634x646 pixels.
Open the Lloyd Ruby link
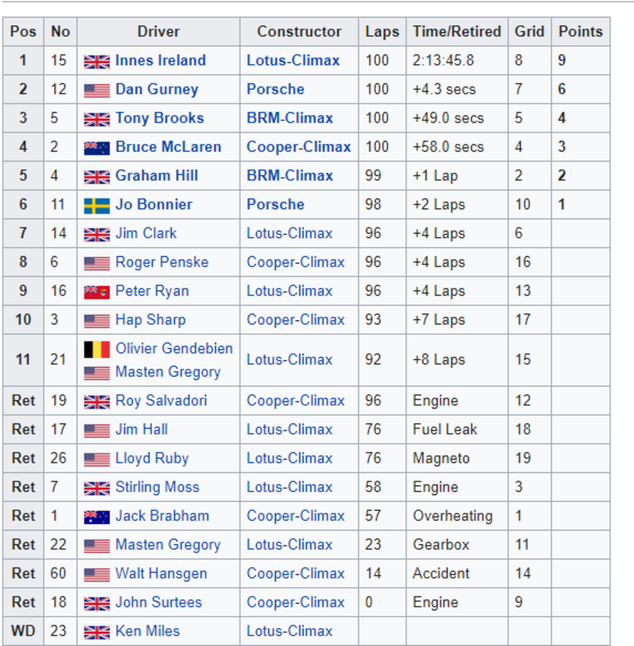click(x=152, y=458)
